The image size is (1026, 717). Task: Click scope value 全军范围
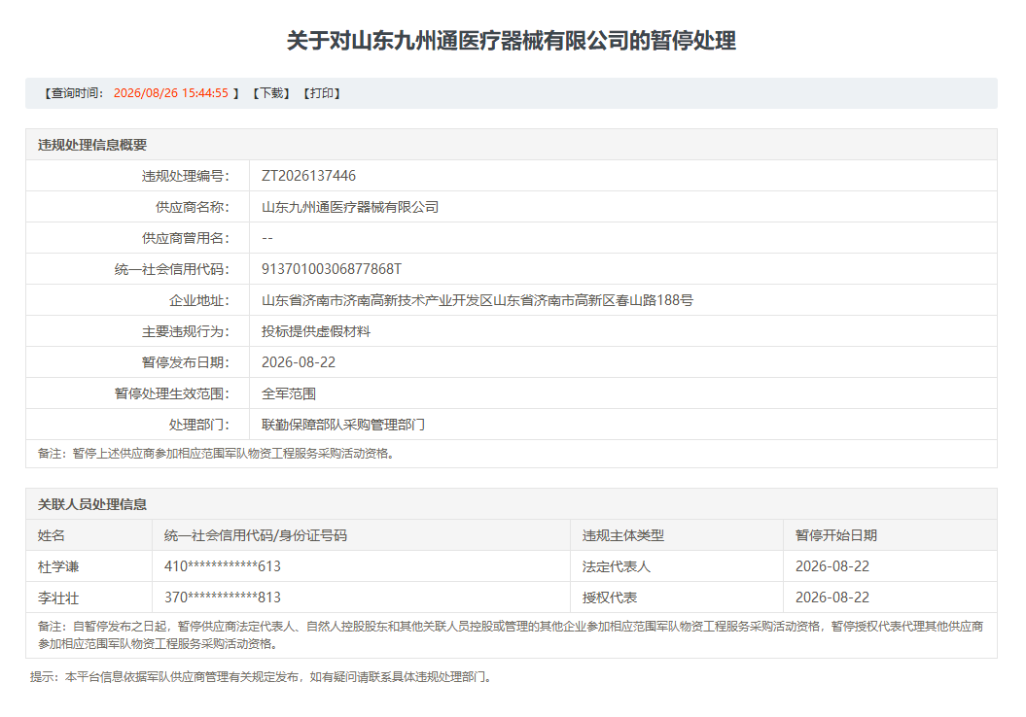(x=289, y=394)
